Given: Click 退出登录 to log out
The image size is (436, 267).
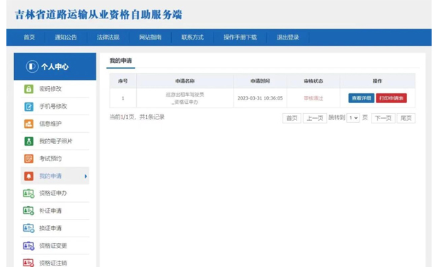Looking at the screenshot, I should [288, 37].
